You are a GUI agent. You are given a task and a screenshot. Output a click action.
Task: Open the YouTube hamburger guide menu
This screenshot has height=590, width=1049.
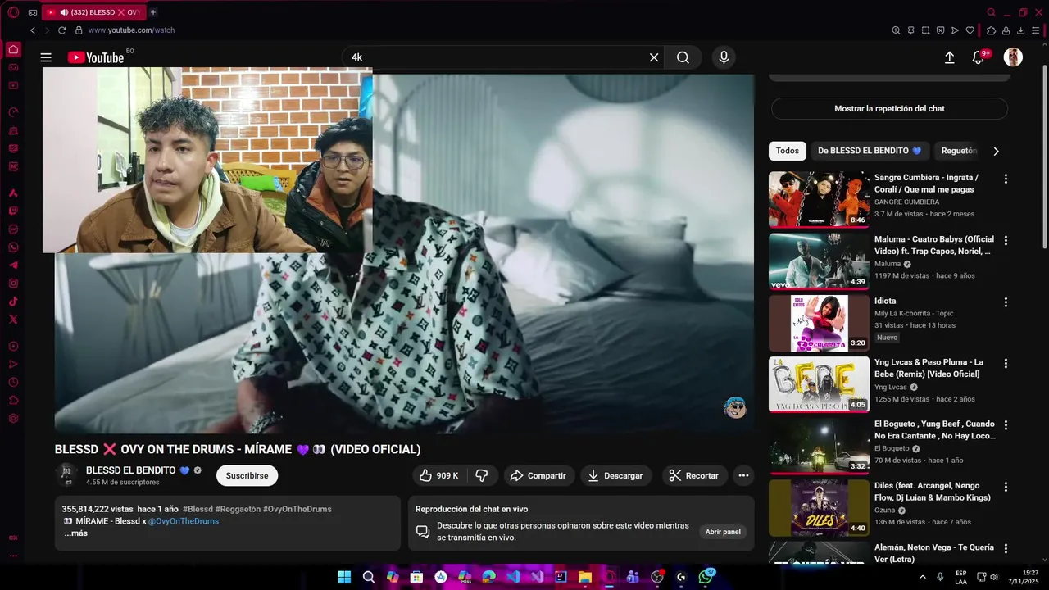[46, 57]
